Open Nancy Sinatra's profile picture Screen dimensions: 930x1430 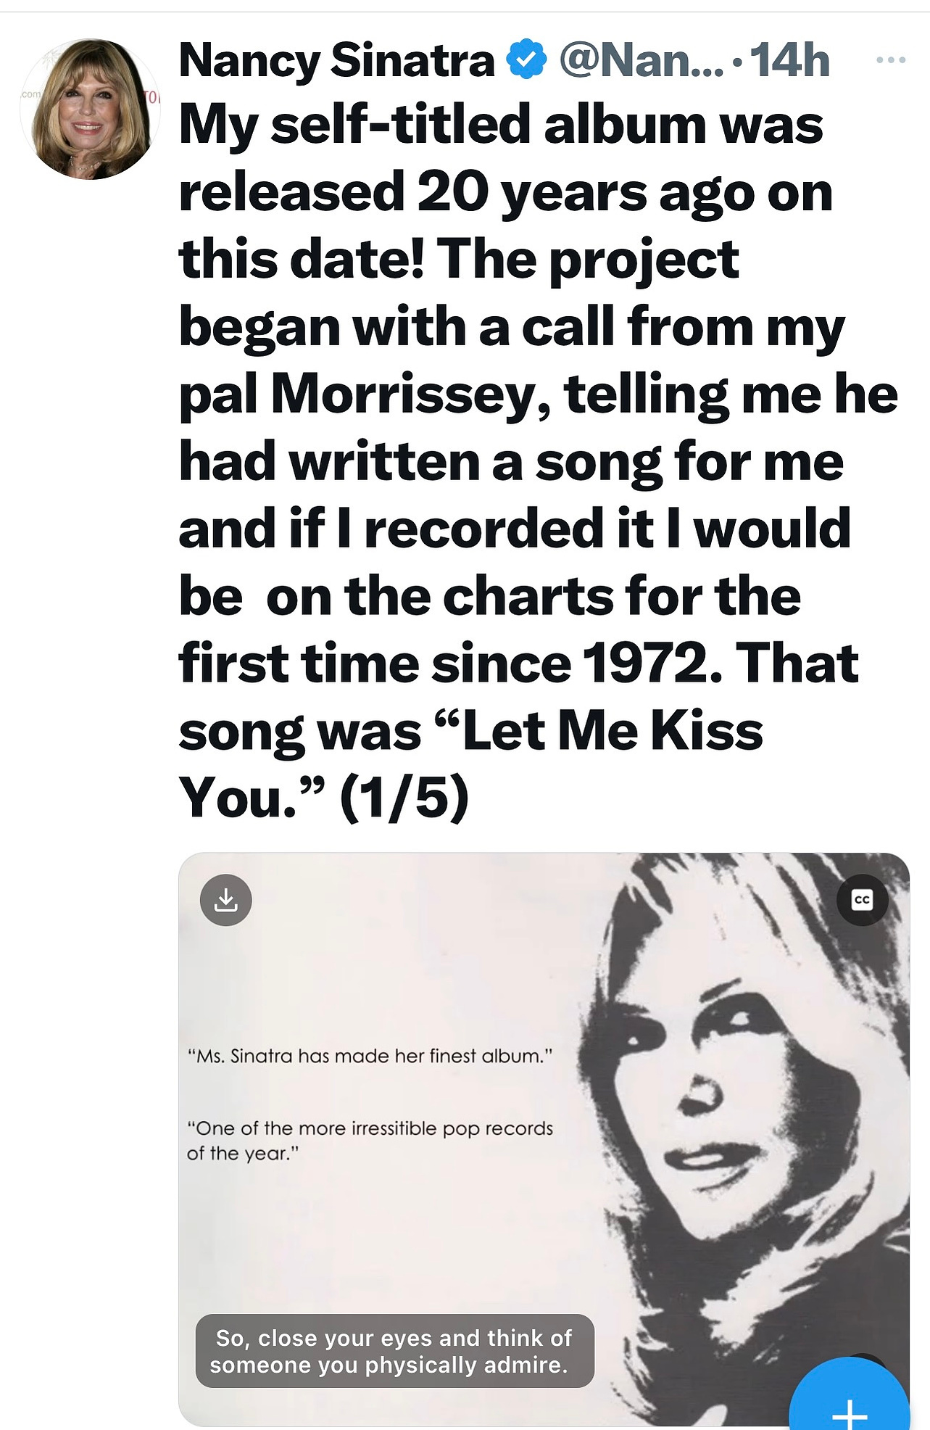[x=90, y=109]
